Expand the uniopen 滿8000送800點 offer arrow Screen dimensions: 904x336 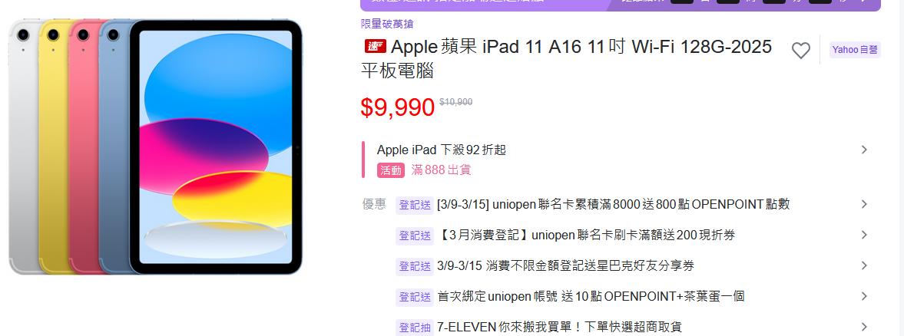point(863,204)
